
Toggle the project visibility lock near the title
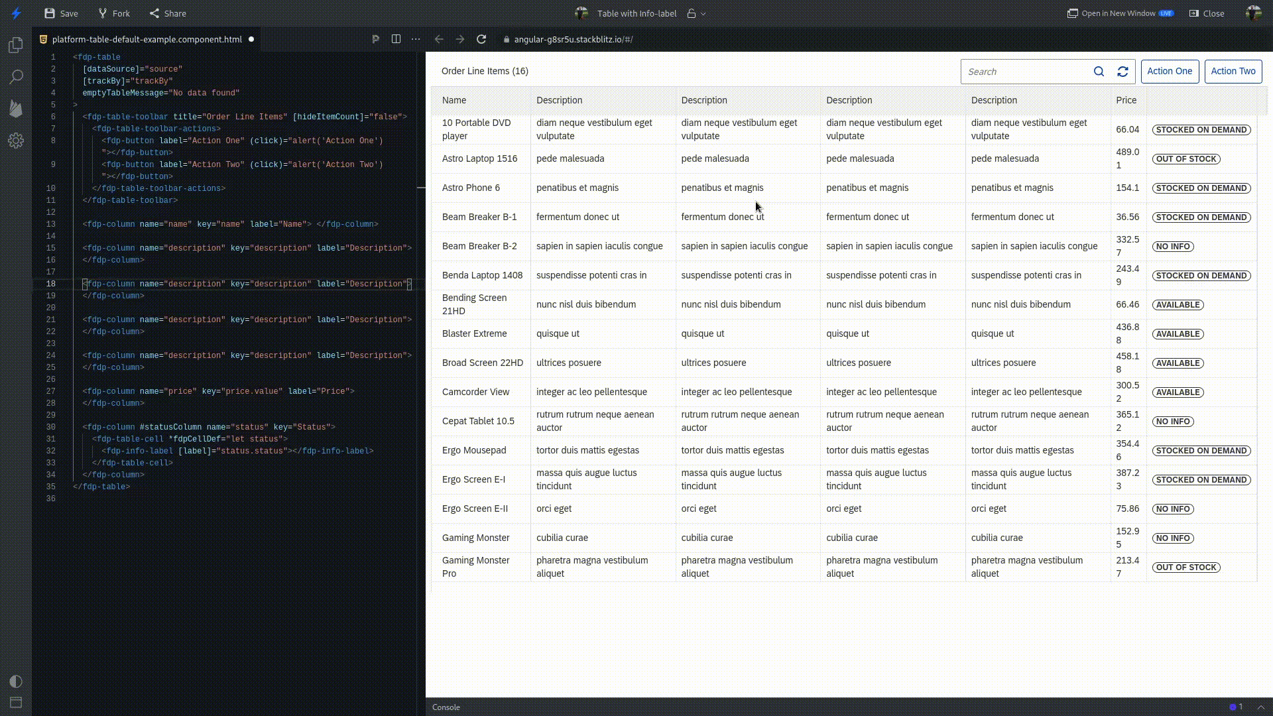coord(692,13)
